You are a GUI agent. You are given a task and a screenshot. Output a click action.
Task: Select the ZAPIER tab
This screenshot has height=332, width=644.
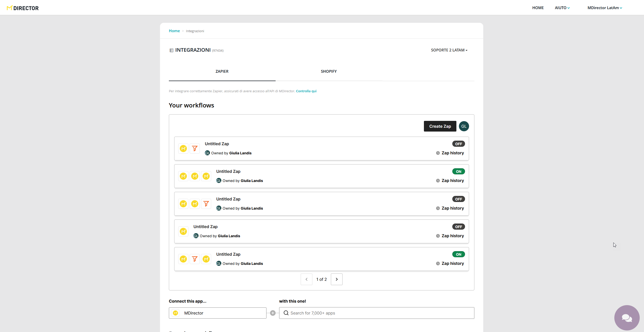(x=222, y=71)
